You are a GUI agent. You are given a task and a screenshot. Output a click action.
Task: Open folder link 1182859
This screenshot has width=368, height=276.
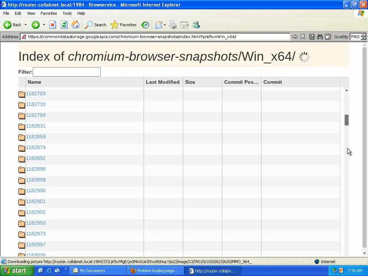coord(36,137)
